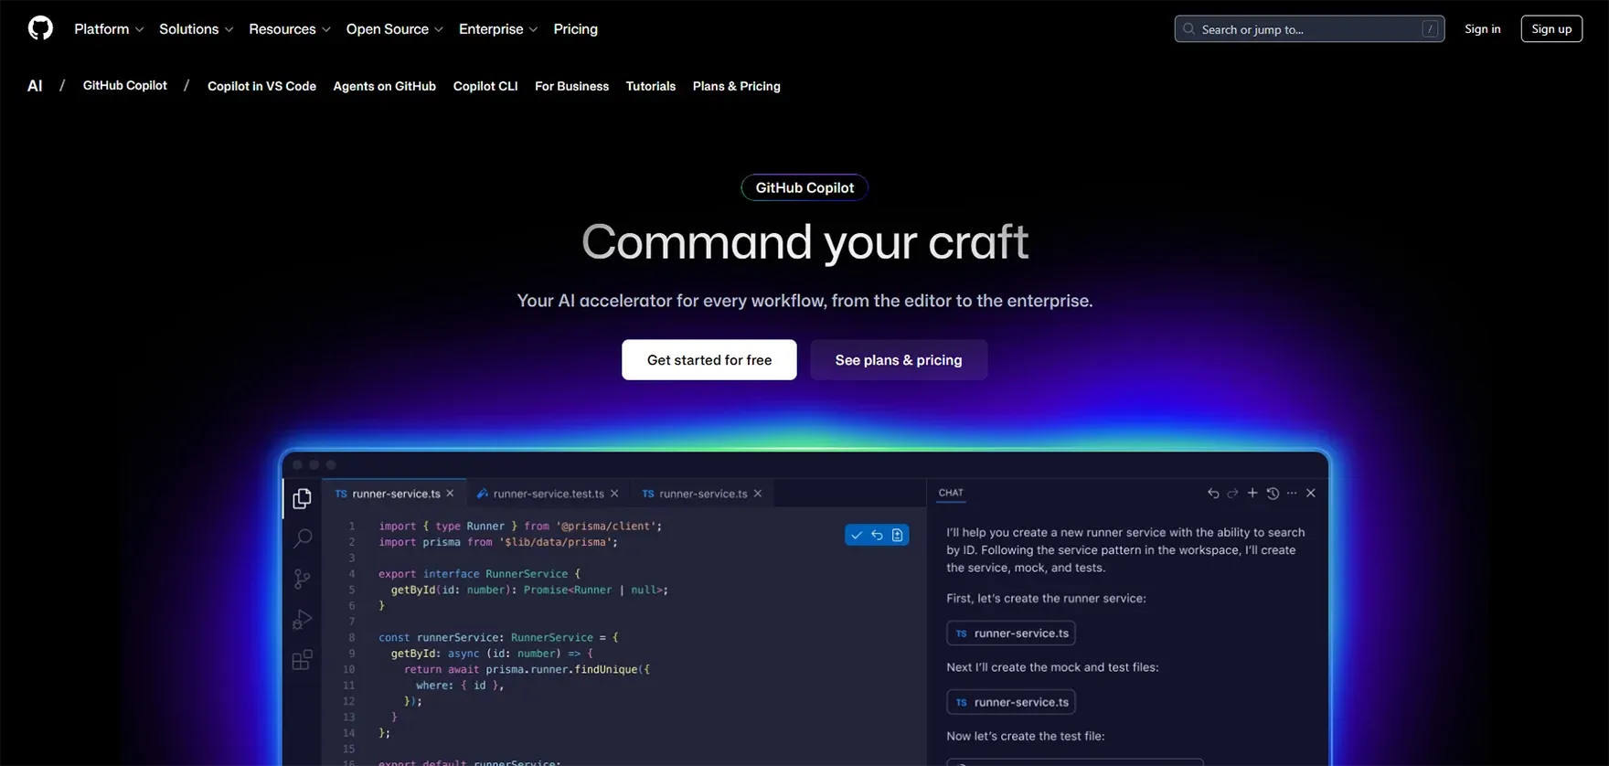
Task: Switch to the runner-service.test.ts tab
Action: click(x=548, y=494)
